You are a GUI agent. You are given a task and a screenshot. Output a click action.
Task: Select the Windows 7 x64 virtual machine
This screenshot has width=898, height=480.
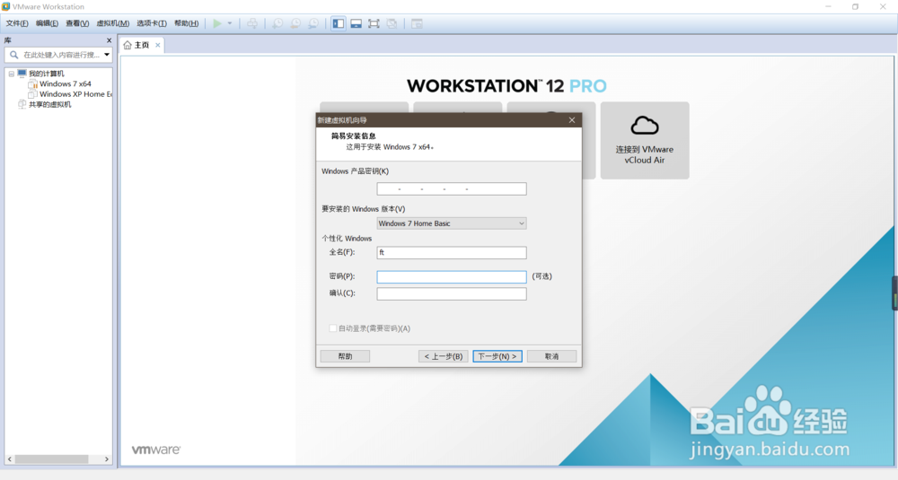[66, 84]
